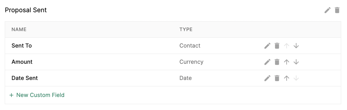Move Amount field down

coord(296,62)
